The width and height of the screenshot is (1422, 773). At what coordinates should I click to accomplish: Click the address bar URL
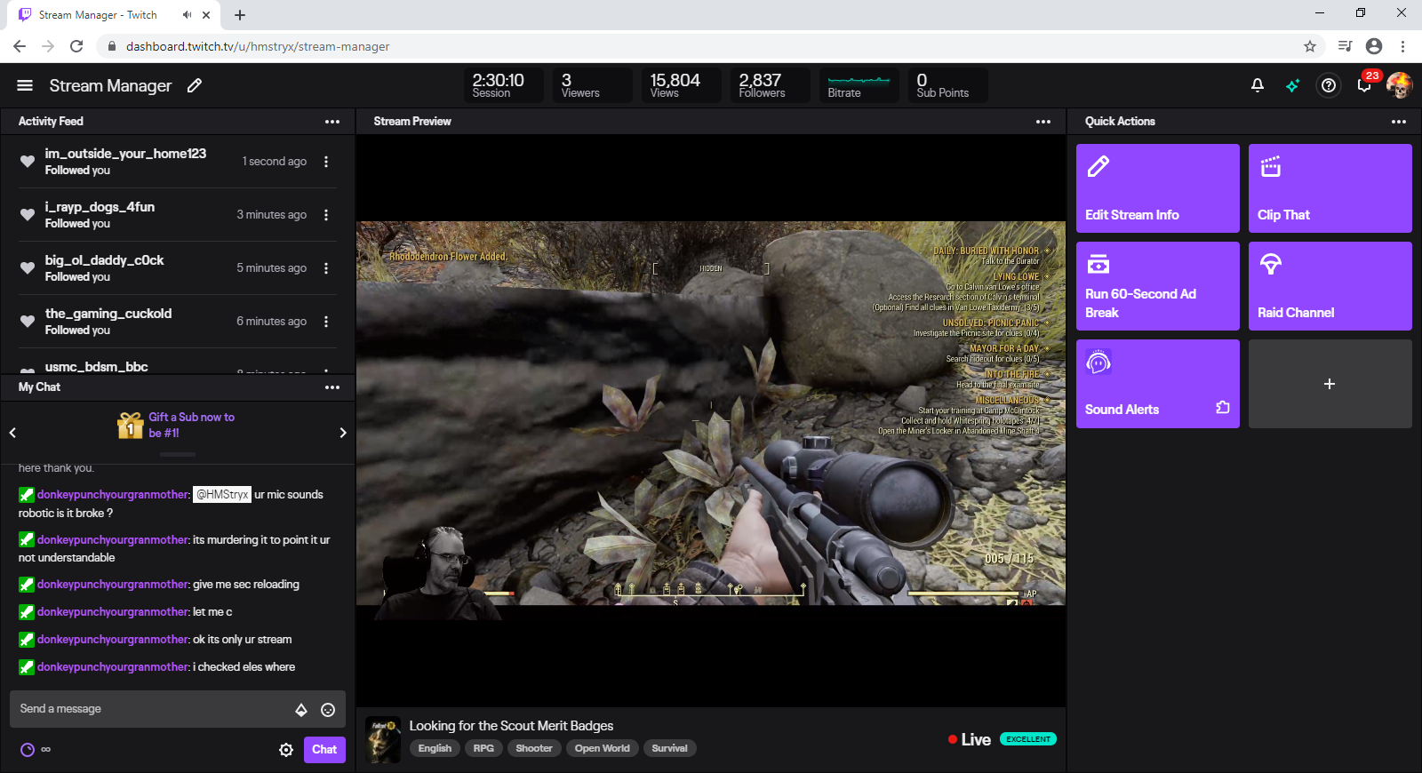coord(258,46)
